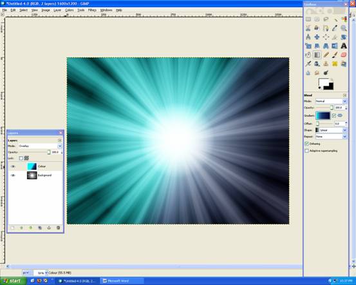Screen dimensions: 356x285
Task: Select the Paintbrush tool
Action: pyautogui.click(x=335, y=55)
